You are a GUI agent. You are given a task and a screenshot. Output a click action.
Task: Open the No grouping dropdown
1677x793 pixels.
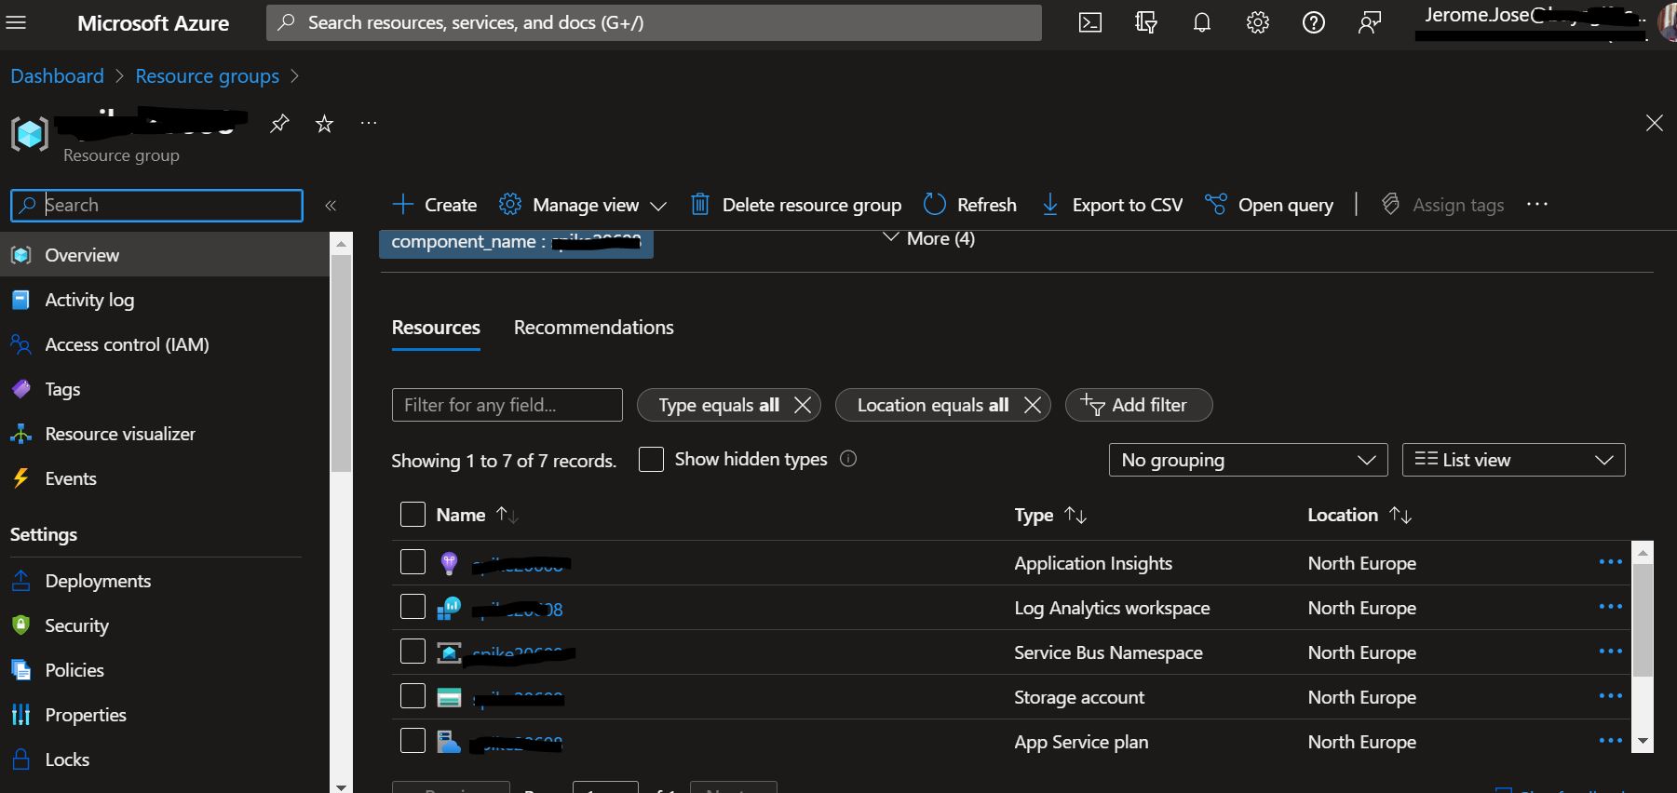click(x=1248, y=460)
